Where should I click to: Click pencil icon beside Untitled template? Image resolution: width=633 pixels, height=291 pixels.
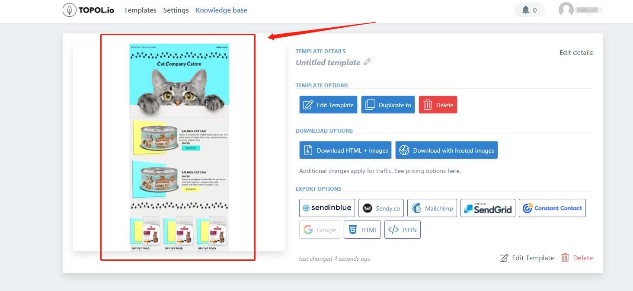point(367,62)
